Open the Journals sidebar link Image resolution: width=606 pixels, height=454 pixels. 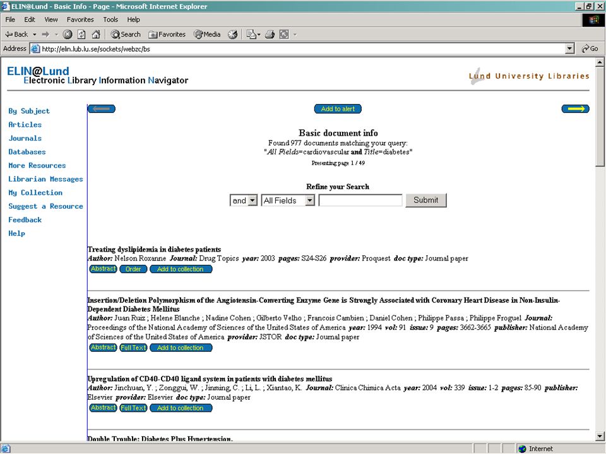point(25,138)
